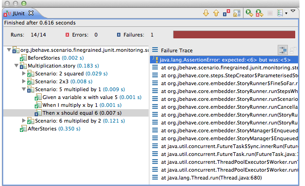Collapse the Multiplication.story node
The width and height of the screenshot is (305, 186).
(16, 66)
